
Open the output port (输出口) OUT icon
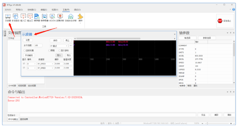tap(30, 18)
